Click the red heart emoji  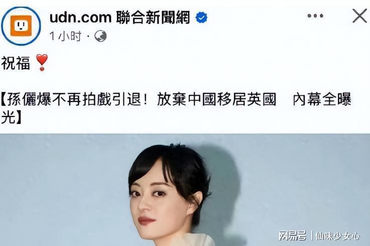[x=42, y=62]
